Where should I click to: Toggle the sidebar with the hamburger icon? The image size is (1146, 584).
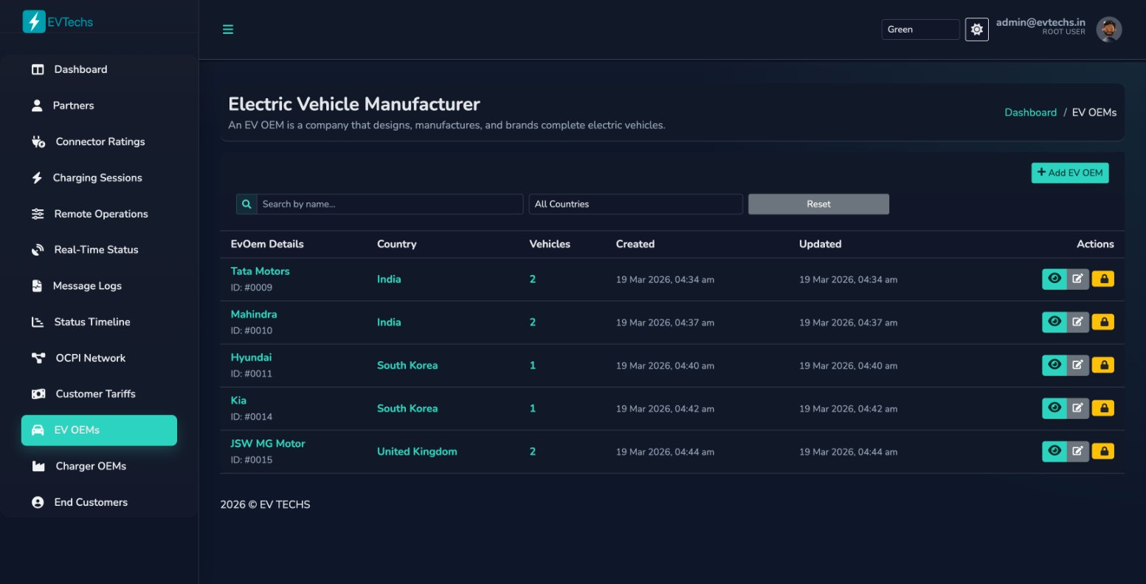pyautogui.click(x=227, y=29)
